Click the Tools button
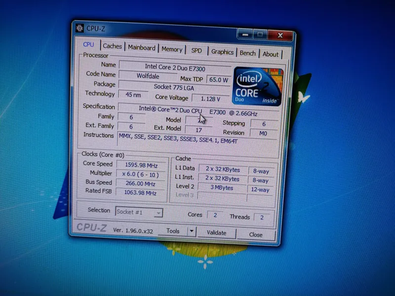Viewport: 395px width, 296px height. [173, 231]
